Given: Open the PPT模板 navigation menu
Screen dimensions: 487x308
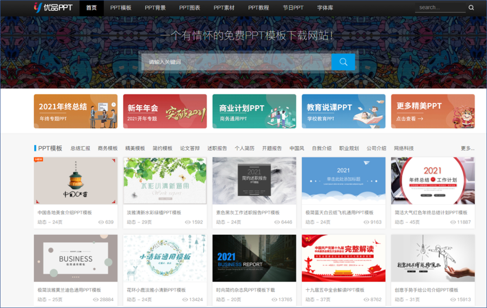Looking at the screenshot, I should point(121,8).
